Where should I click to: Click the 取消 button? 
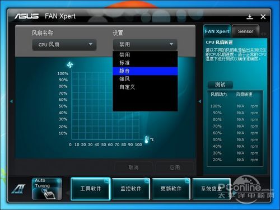(x=133, y=167)
